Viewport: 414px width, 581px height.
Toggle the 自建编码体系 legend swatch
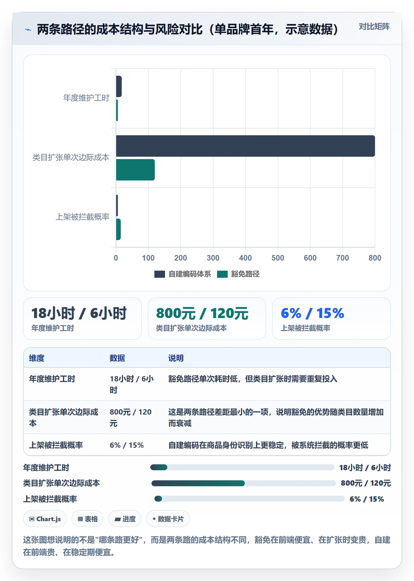pyautogui.click(x=159, y=274)
